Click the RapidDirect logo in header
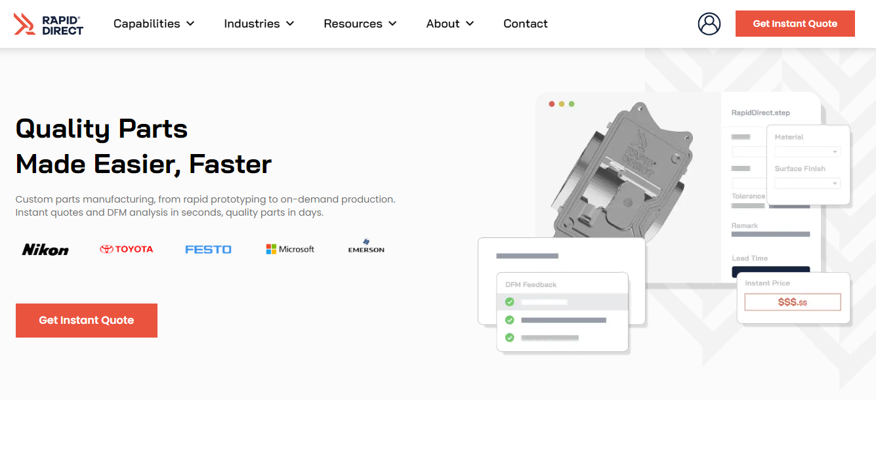The height and width of the screenshot is (451, 876). click(49, 24)
